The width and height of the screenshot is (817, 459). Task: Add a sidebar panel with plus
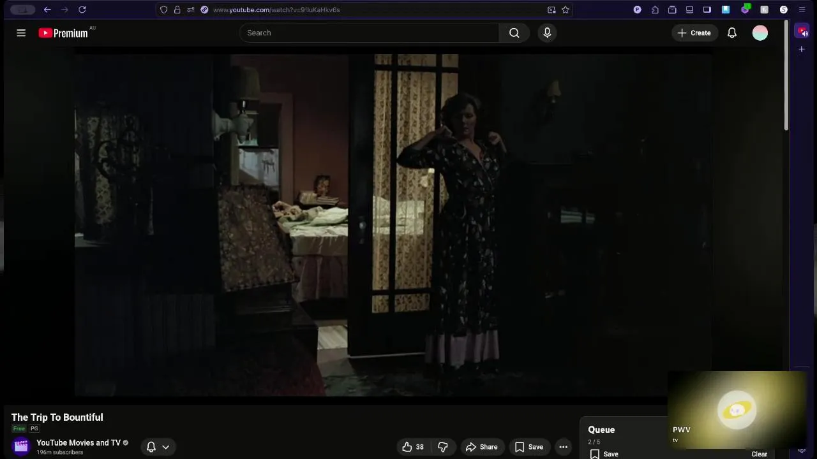point(802,49)
